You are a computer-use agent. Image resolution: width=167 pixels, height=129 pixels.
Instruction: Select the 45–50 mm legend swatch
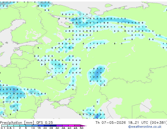click(77, 126)
